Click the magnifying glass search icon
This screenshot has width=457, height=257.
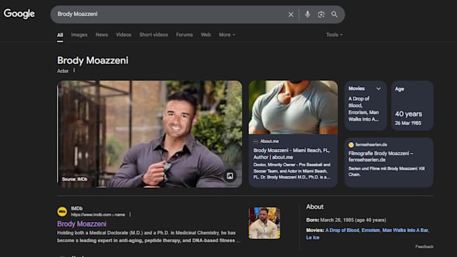pos(334,14)
